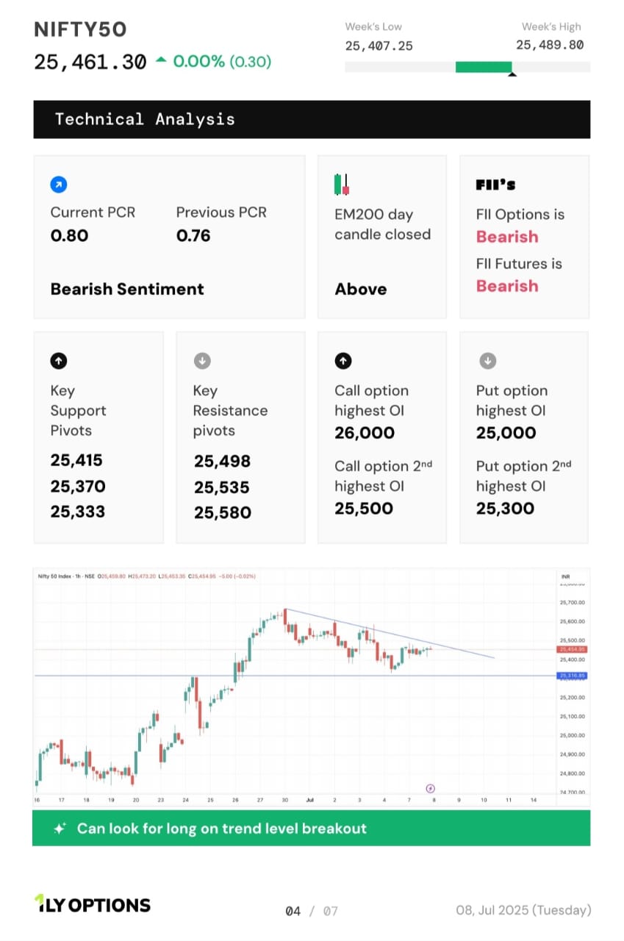Click the red 25,454.95 price label on chart
Screen dimensions: 624x941
click(572, 649)
